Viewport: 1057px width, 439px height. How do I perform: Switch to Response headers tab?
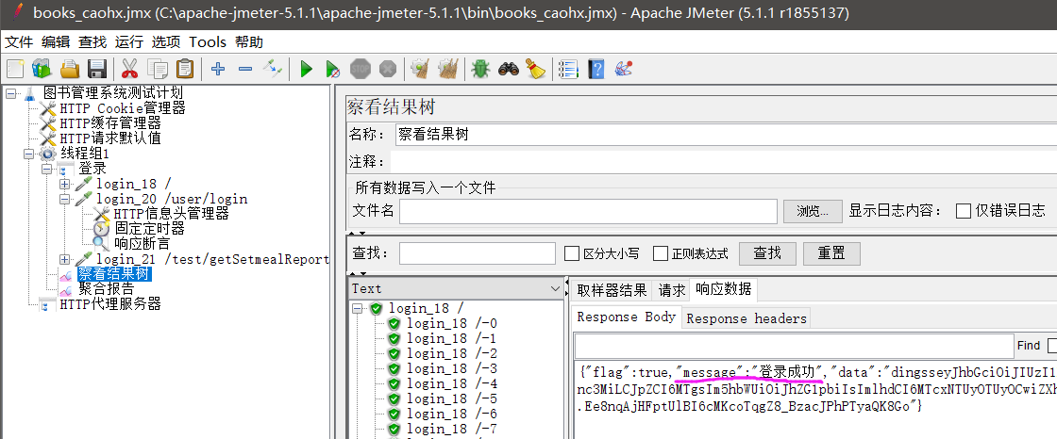[747, 318]
